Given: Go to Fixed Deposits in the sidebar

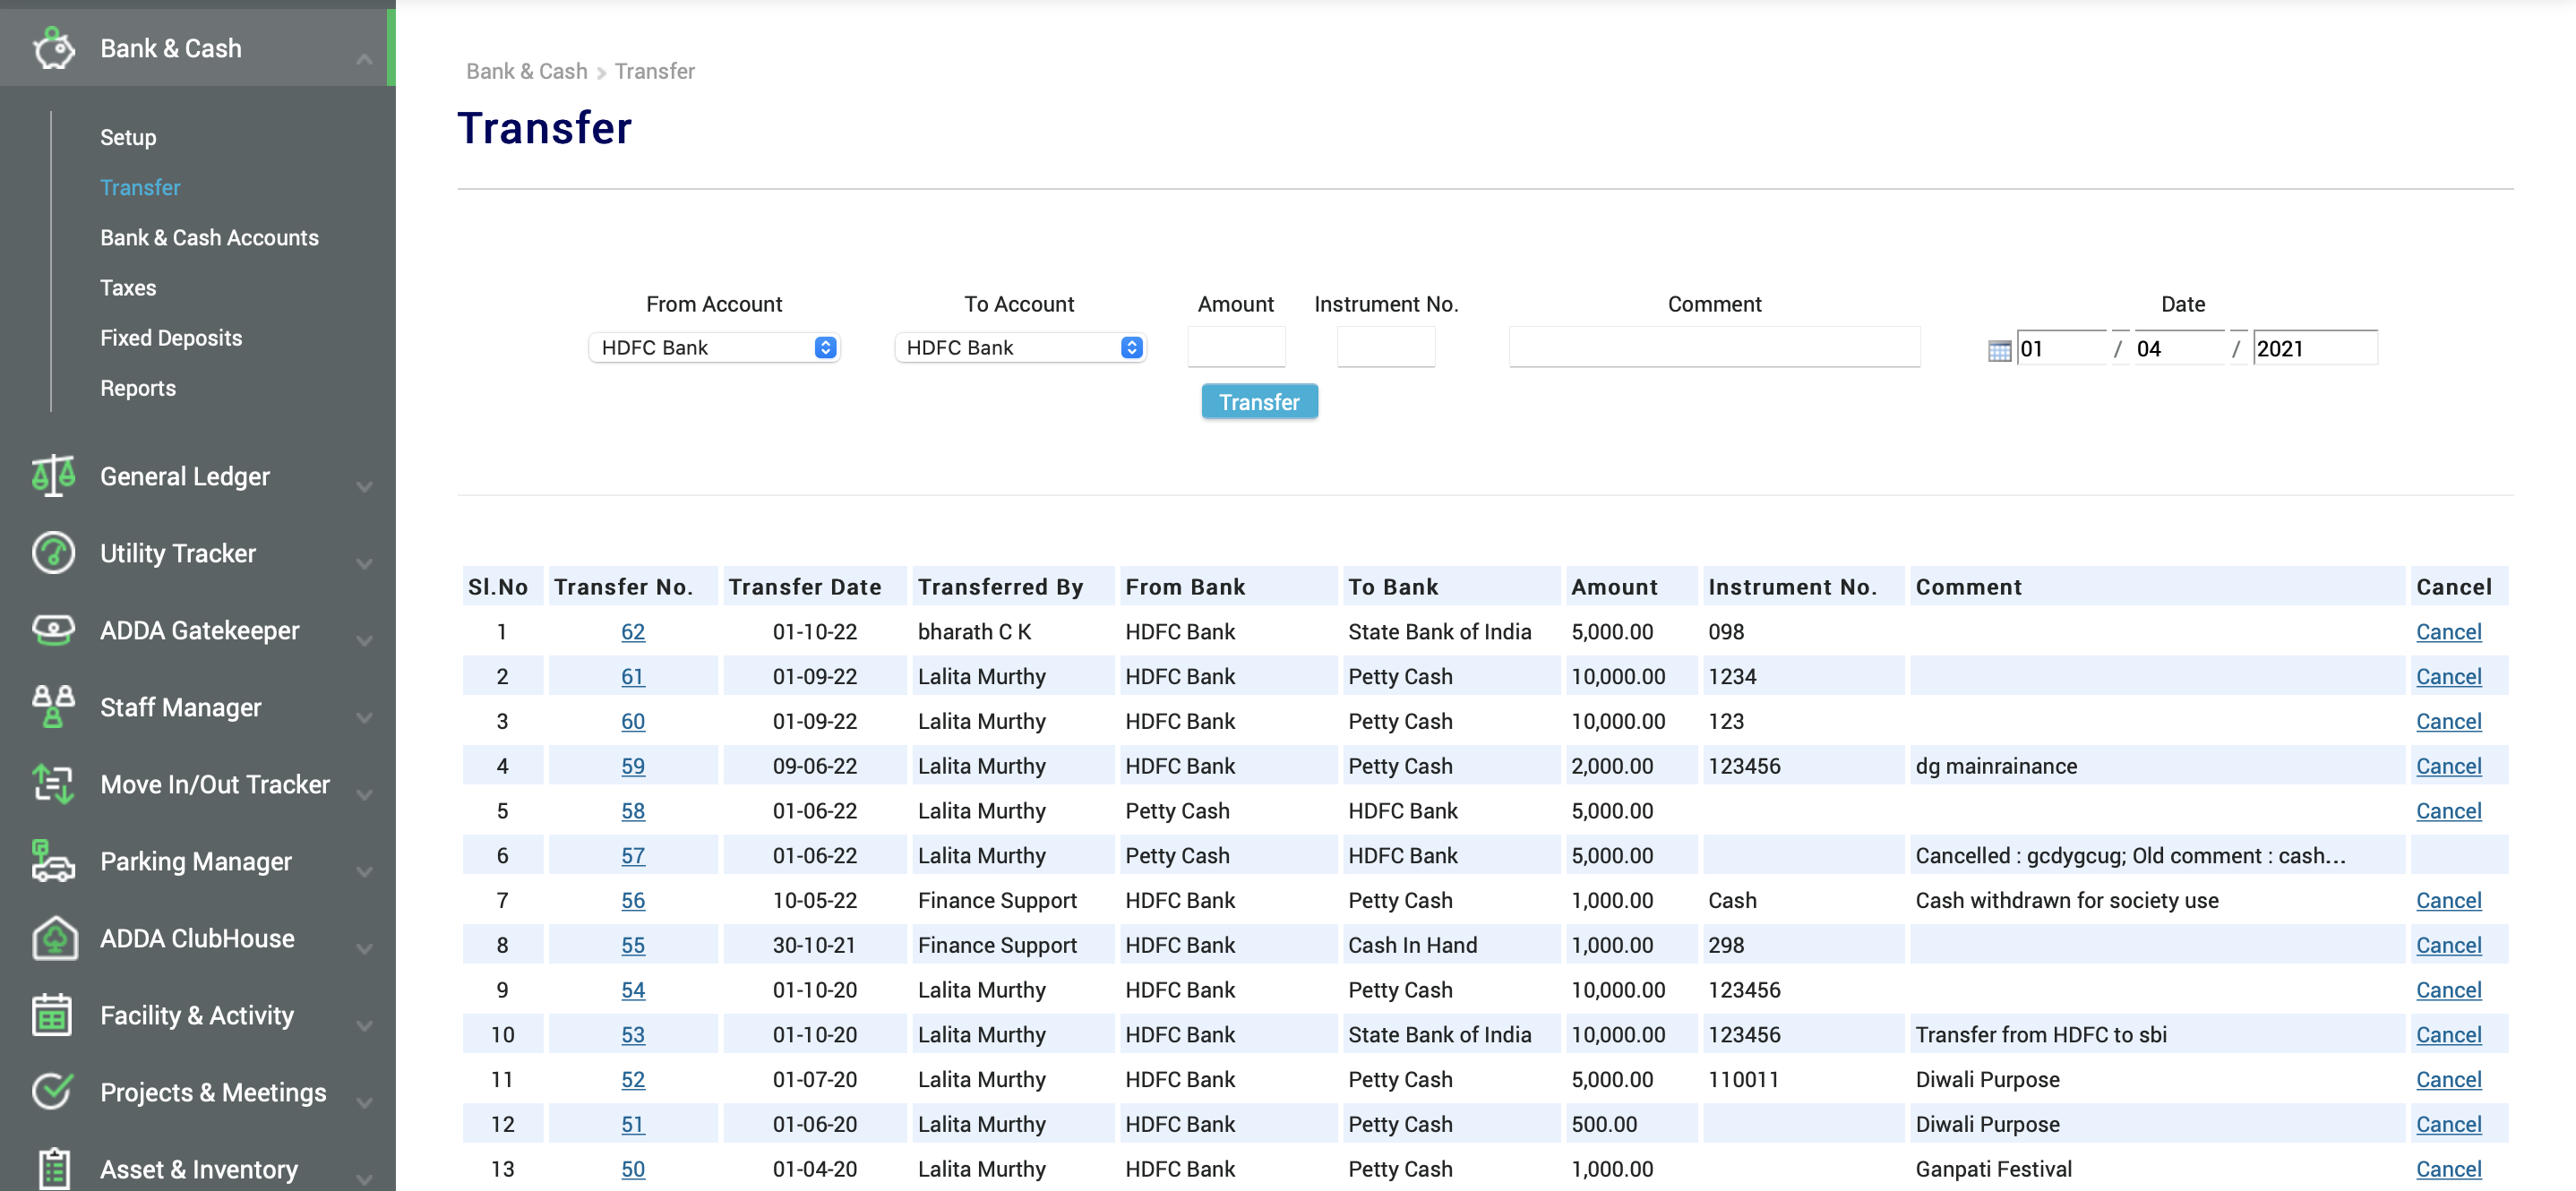Looking at the screenshot, I should (x=171, y=338).
